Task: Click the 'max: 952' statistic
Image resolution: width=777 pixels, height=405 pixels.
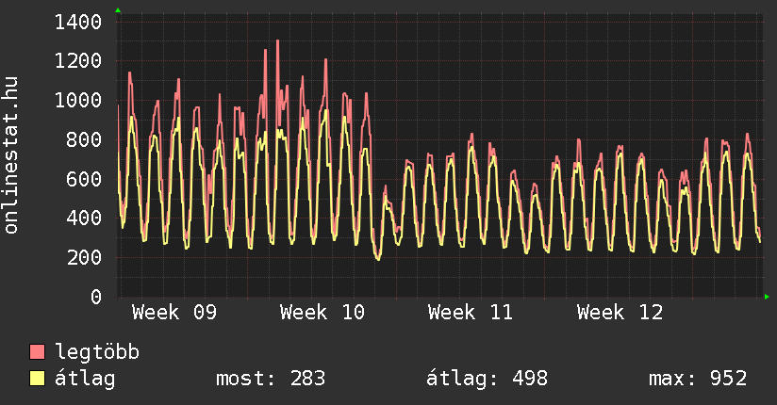Action: pos(698,379)
